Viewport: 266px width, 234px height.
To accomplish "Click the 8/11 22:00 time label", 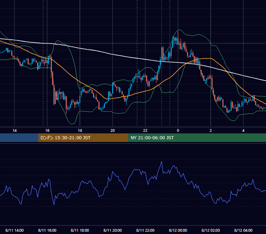I will coord(145,230).
